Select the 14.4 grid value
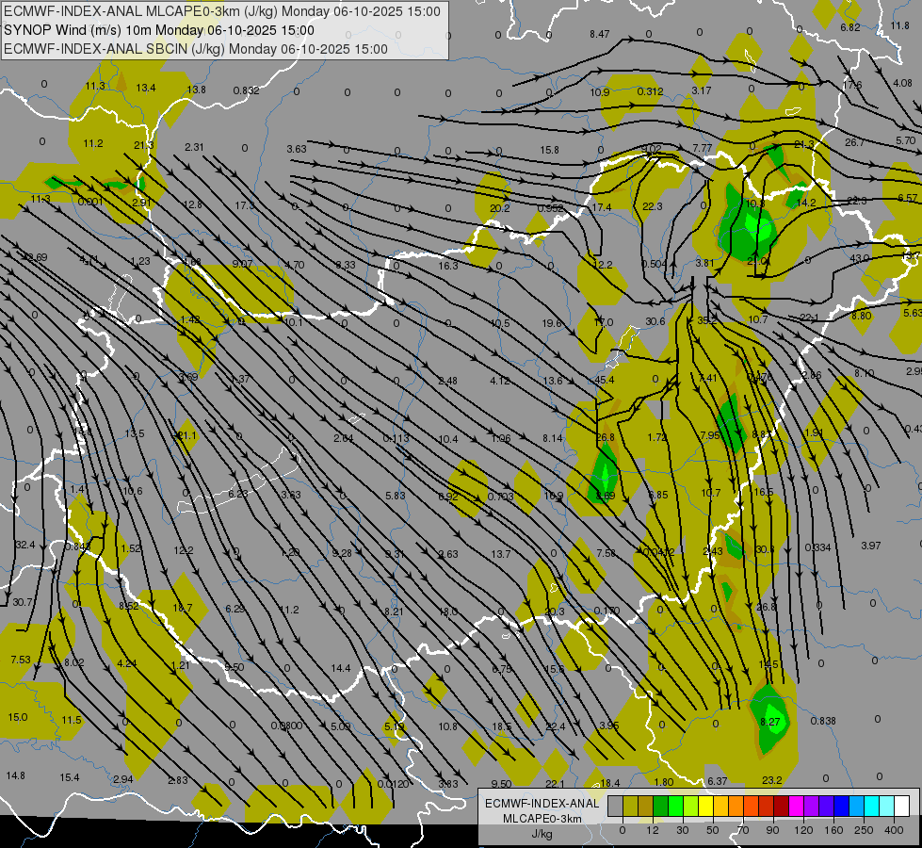922x848 pixels. point(341,668)
